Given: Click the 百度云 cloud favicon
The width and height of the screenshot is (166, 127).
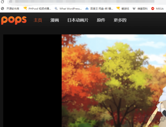Looking at the screenshot, I should (x=87, y=9).
